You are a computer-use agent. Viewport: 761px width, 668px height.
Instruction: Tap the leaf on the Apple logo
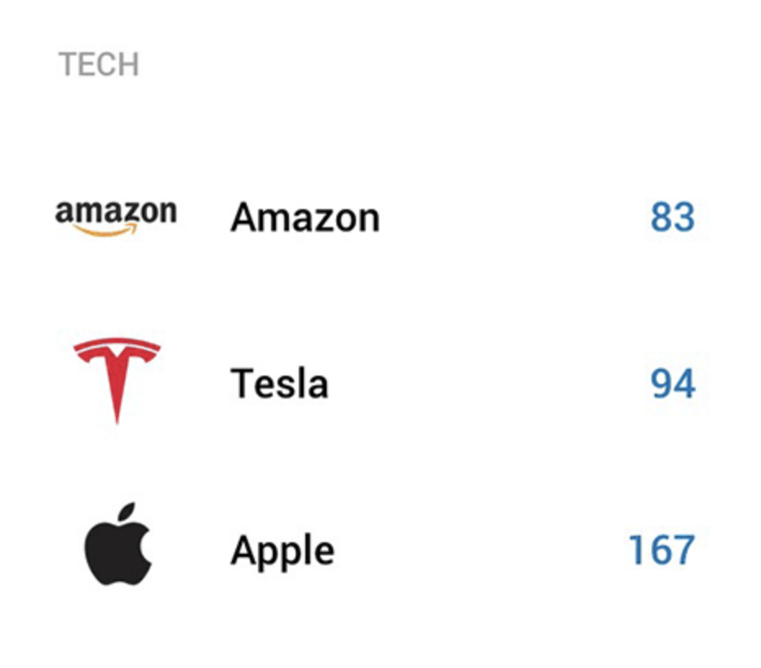pyautogui.click(x=127, y=513)
